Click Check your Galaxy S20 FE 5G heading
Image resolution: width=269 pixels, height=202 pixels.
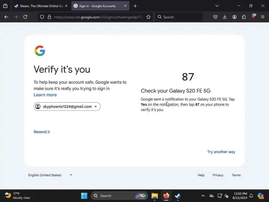(175, 91)
